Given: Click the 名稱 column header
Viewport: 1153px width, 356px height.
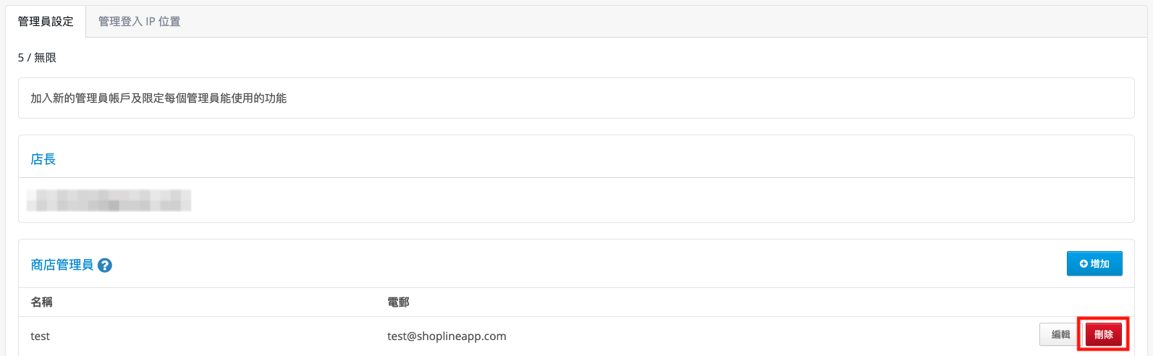Looking at the screenshot, I should click(x=41, y=302).
